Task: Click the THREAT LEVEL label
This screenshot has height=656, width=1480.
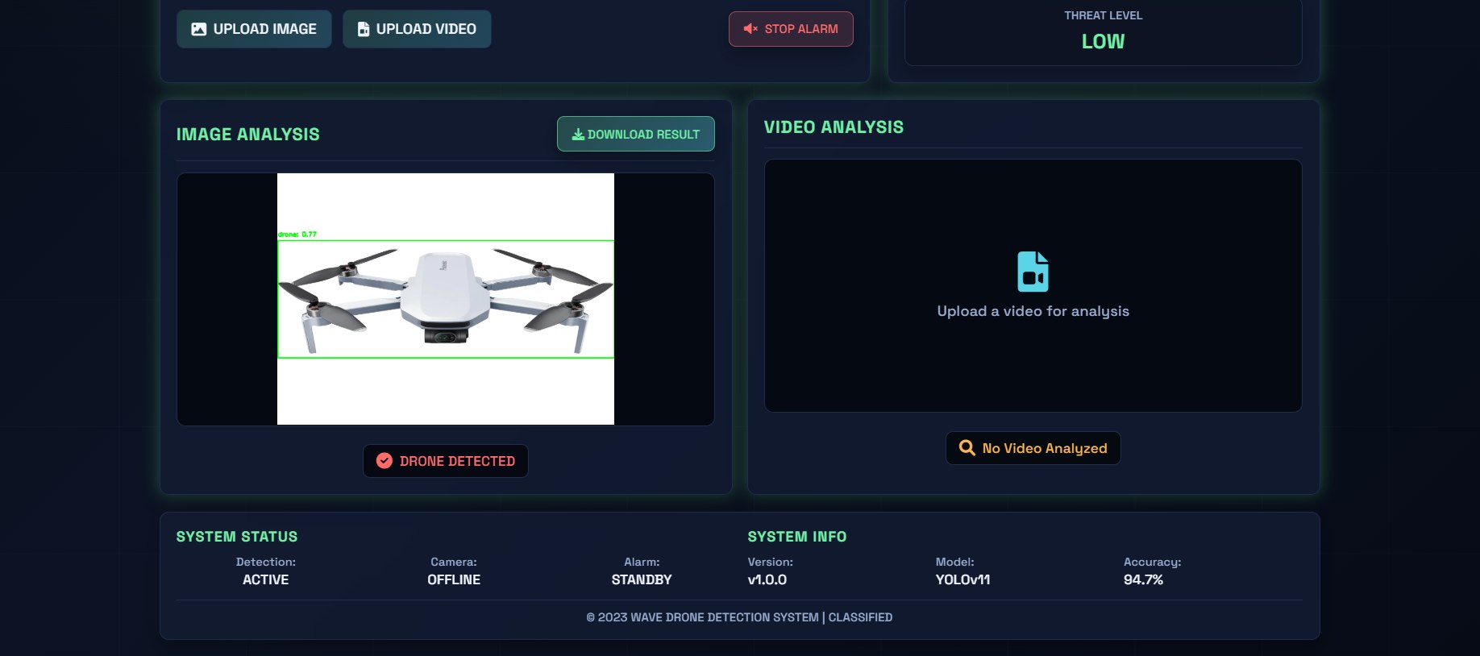Action: 1103,15
